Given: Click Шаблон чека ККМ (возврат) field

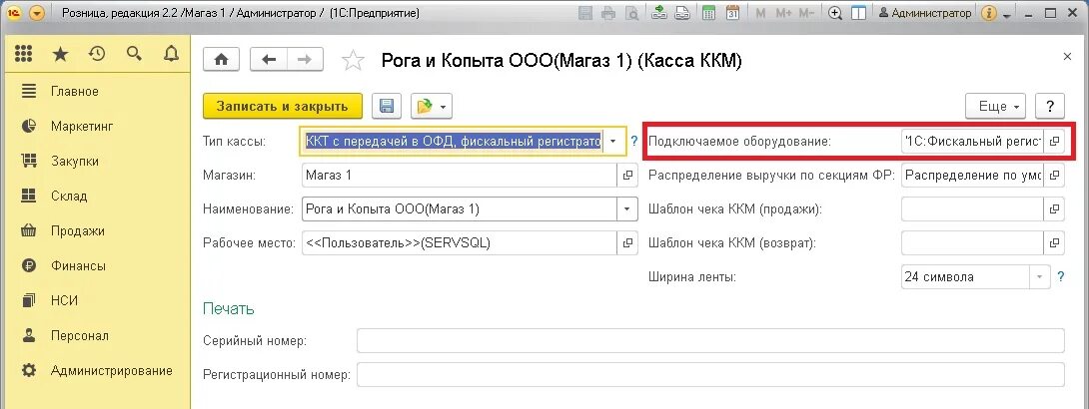Looking at the screenshot, I should click(x=972, y=242).
